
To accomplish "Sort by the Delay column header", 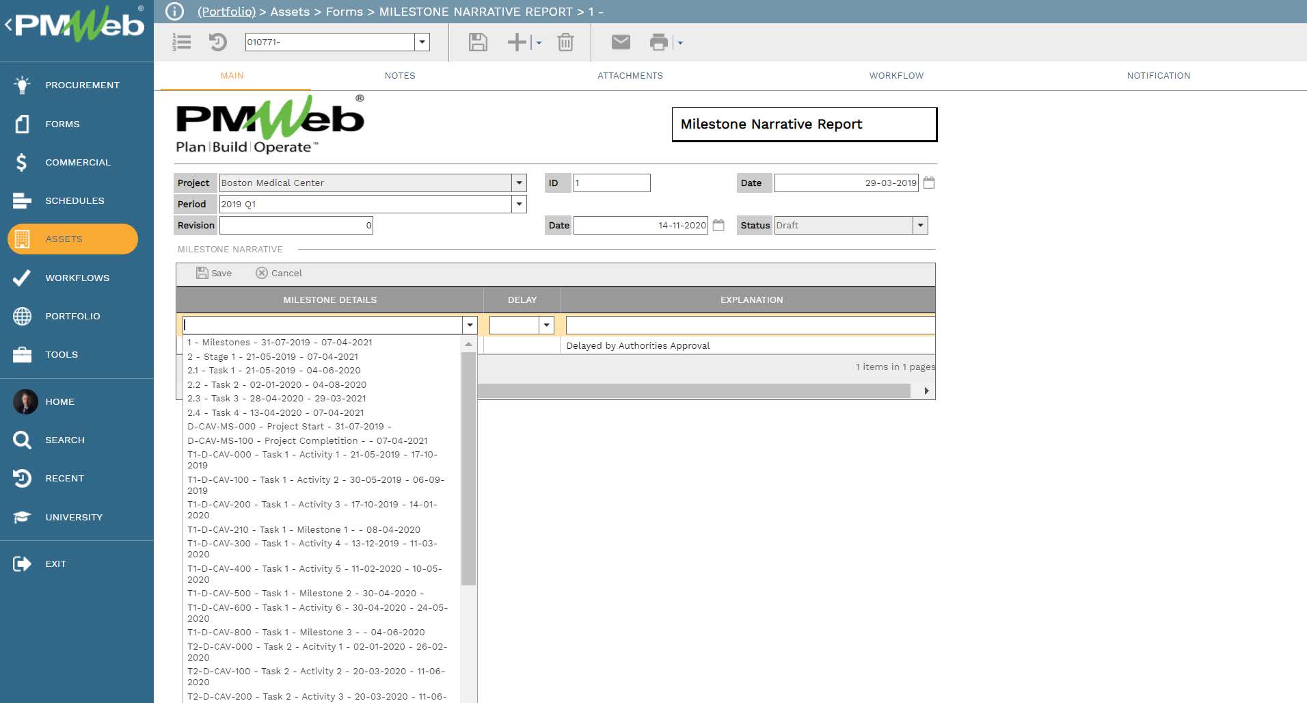I will click(x=522, y=300).
